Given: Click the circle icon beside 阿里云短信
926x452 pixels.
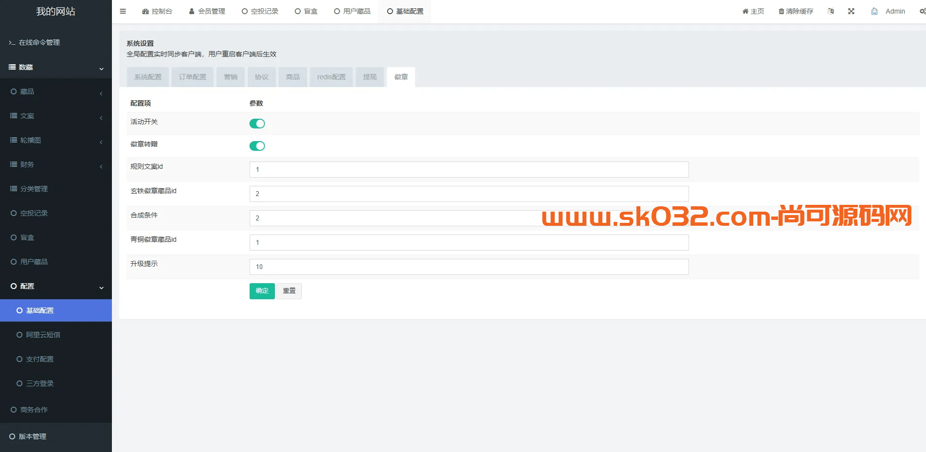Looking at the screenshot, I should click(19, 335).
